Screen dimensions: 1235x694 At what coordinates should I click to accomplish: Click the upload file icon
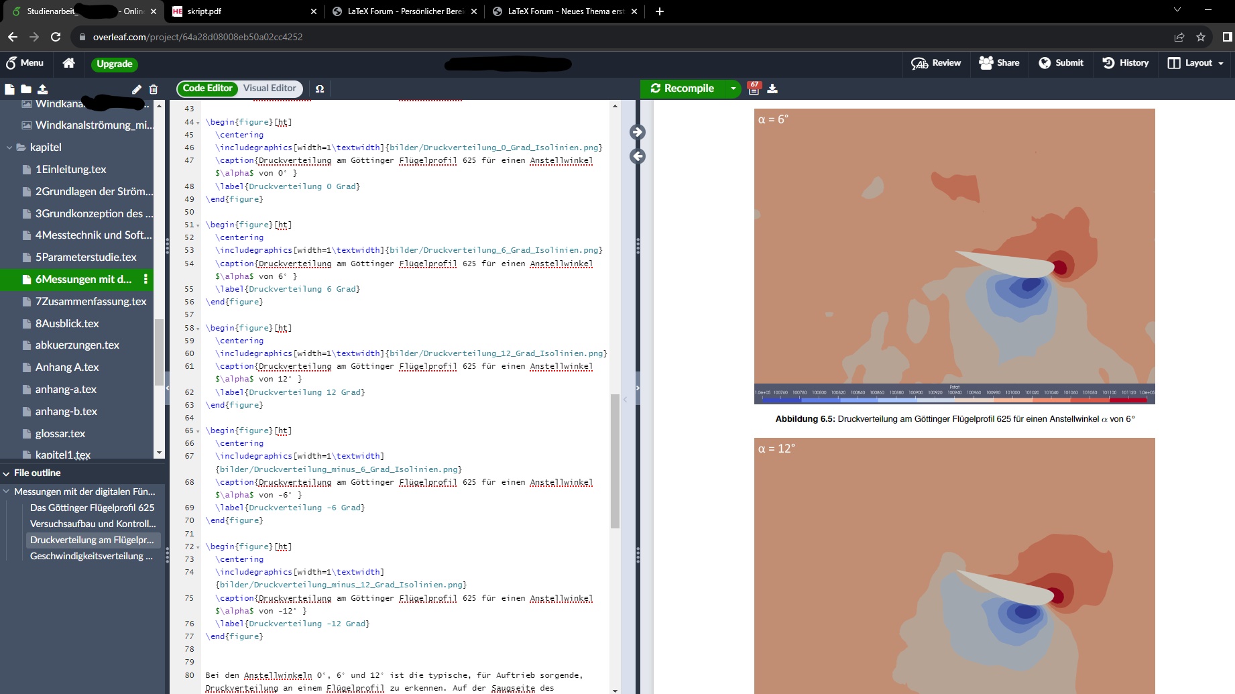(x=42, y=89)
